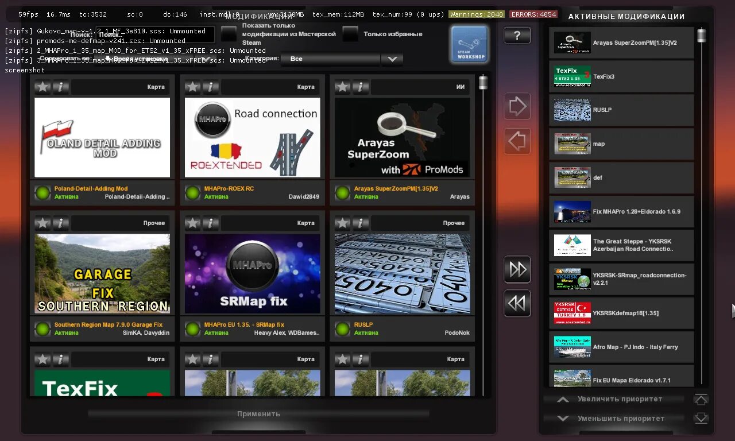Select Afro Map - PJ Indo - Italy Ferry
735x441 pixels.
point(621,347)
